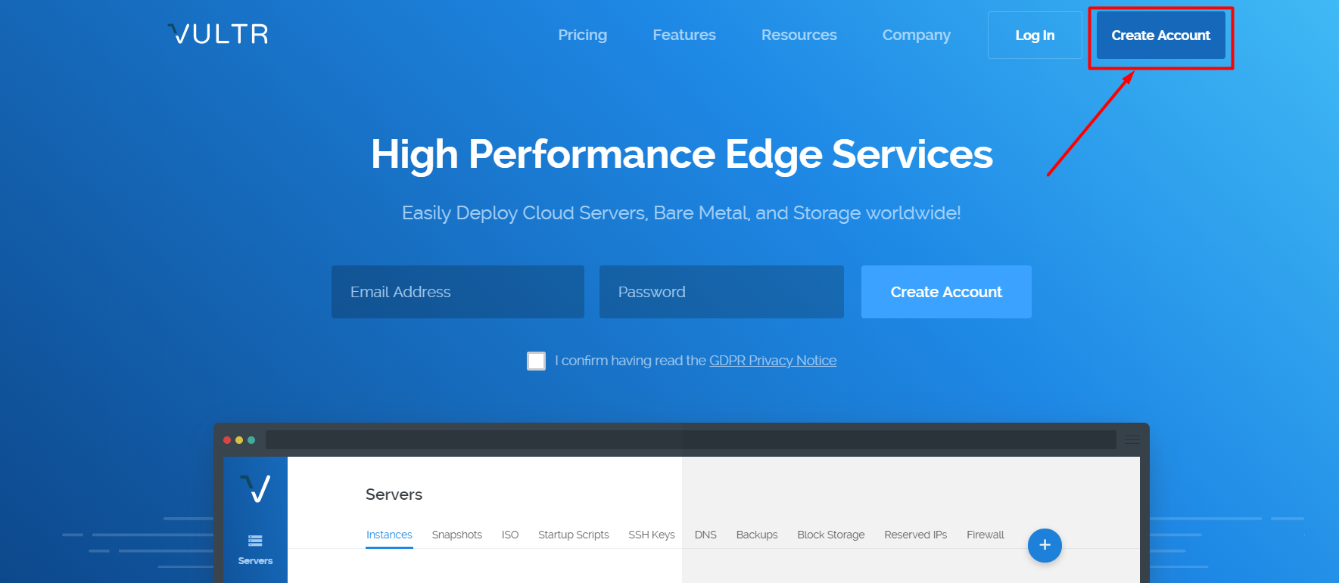Click the mock browser address bar
This screenshot has width=1339, height=583.
coord(691,440)
